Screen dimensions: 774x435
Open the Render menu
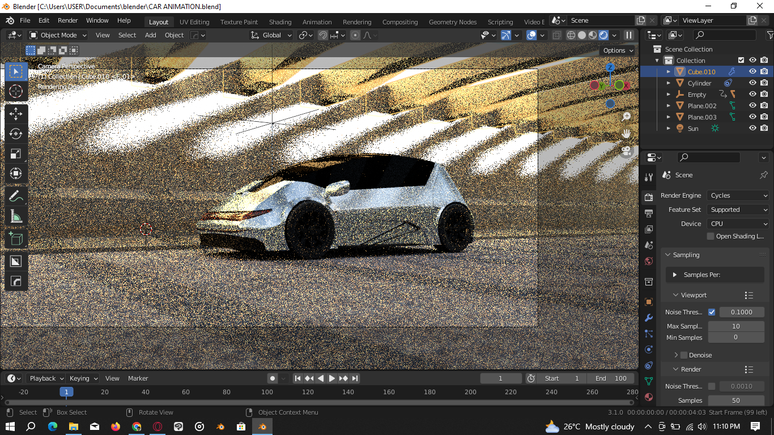68,20
